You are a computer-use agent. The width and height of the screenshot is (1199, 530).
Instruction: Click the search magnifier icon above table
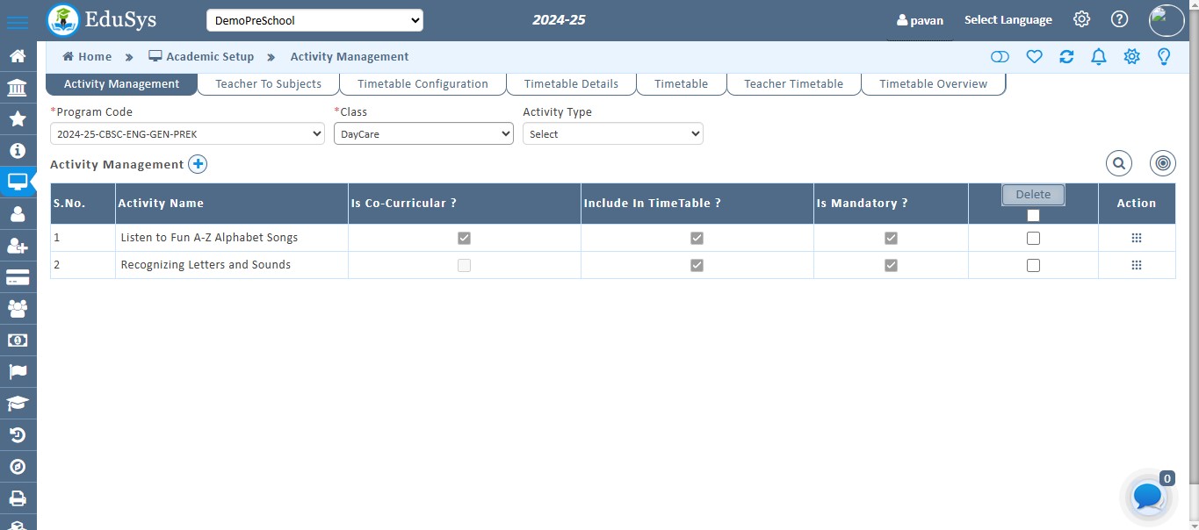coord(1118,163)
